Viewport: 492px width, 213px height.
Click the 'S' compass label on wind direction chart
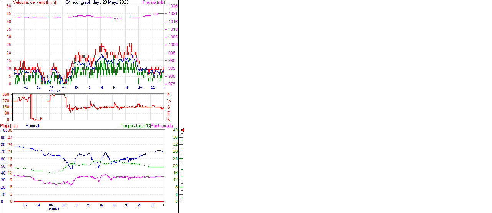click(168, 107)
